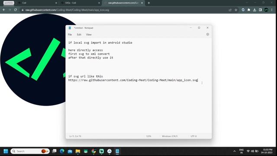Click Windows (CRLF) in Notepad status bar

pos(170,136)
